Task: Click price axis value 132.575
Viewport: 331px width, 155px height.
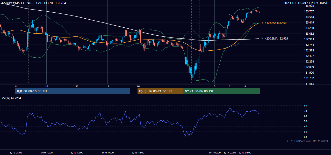Action: (309, 50)
